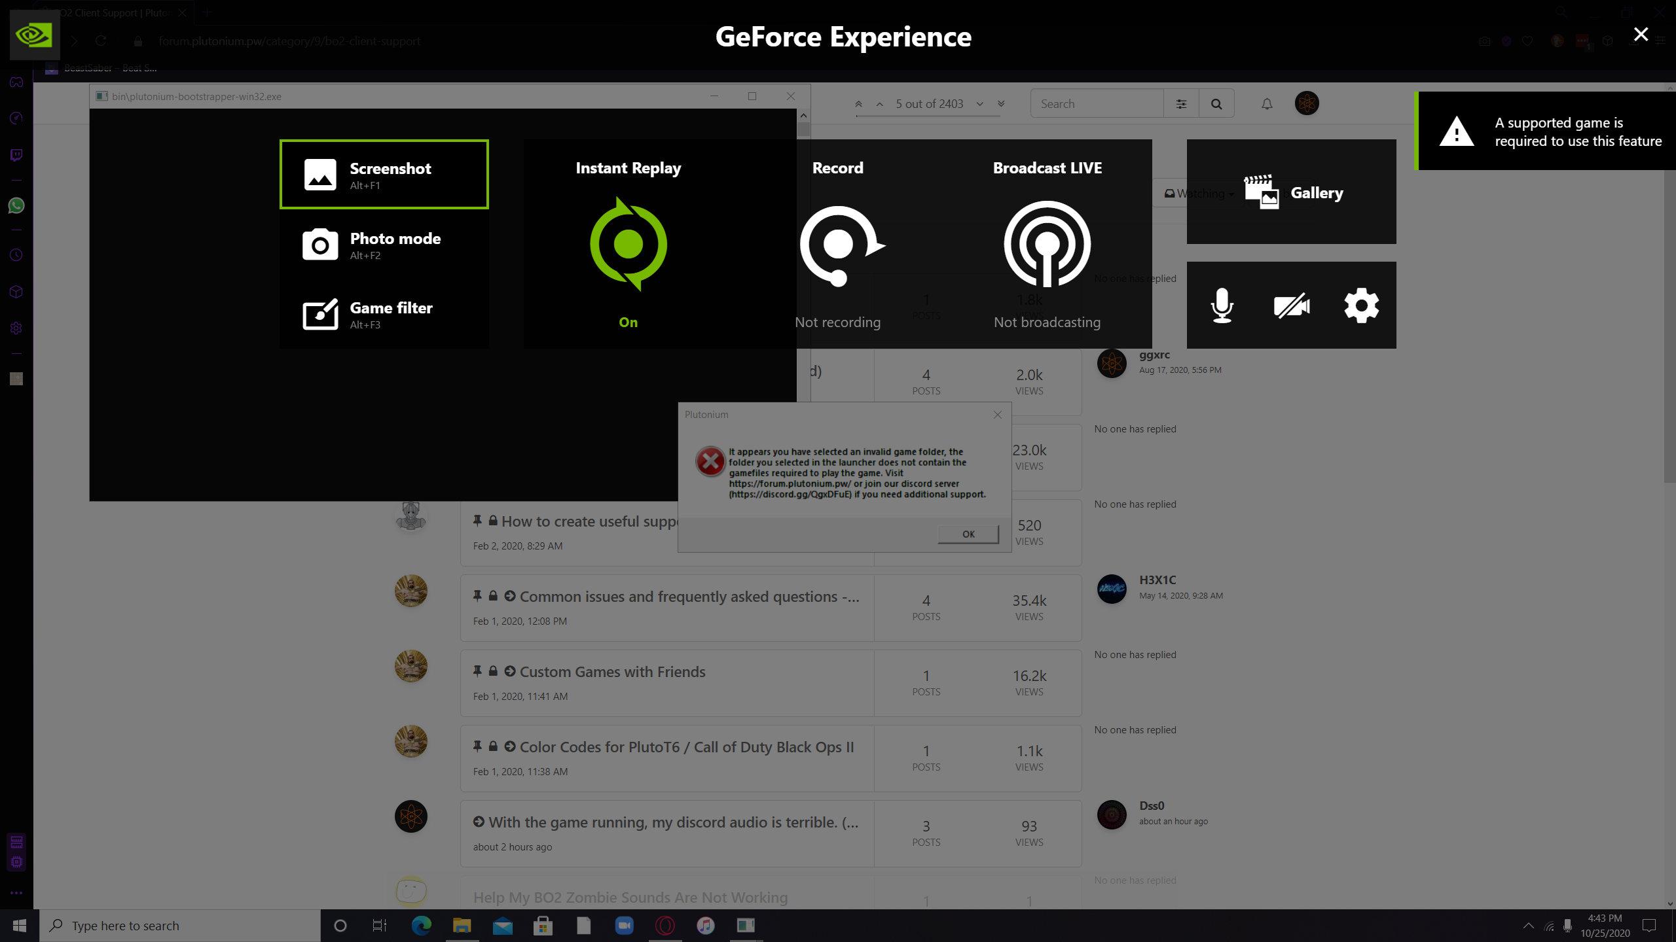Open the Game filter option

[x=384, y=315]
